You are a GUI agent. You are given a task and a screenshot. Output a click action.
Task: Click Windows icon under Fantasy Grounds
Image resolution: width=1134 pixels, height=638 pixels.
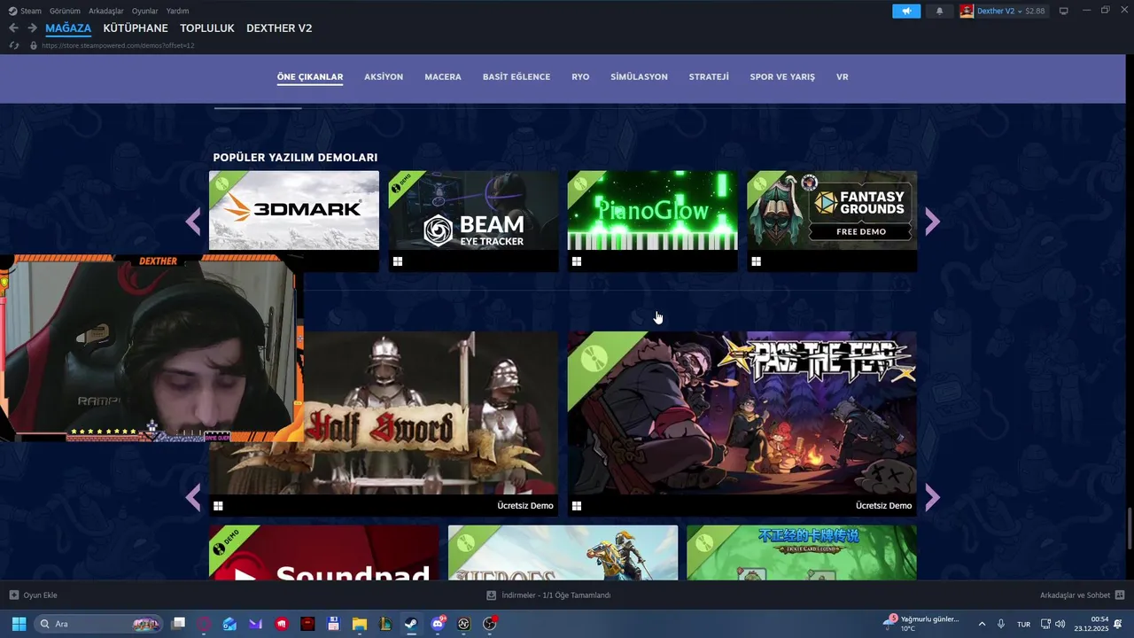(x=756, y=261)
